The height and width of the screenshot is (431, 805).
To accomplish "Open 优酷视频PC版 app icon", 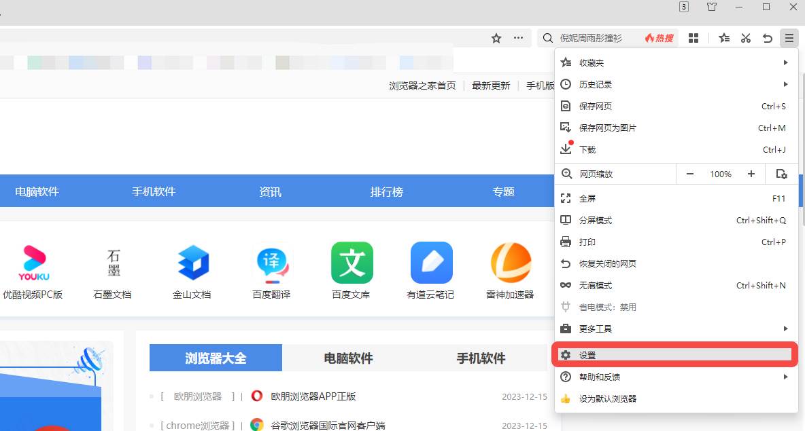I will click(x=34, y=263).
